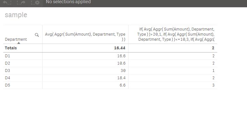The height and width of the screenshot is (119, 247).
Task: Click the Avg Aggr Sum(Amount) column header
Action: pos(85,37)
